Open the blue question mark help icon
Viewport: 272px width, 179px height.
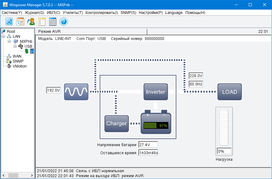tap(64, 22)
